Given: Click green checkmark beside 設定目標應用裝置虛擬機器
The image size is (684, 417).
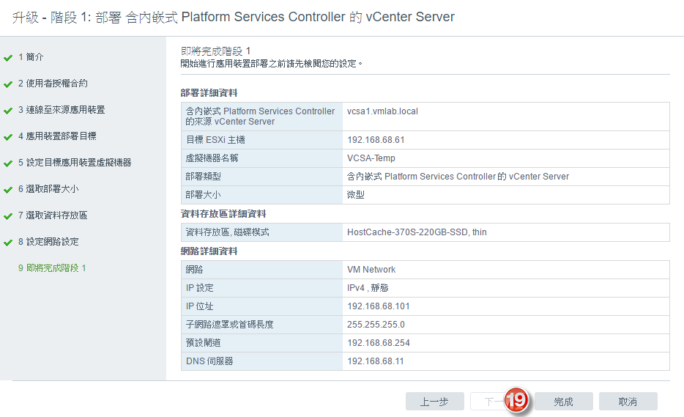Looking at the screenshot, I should coord(8,163).
